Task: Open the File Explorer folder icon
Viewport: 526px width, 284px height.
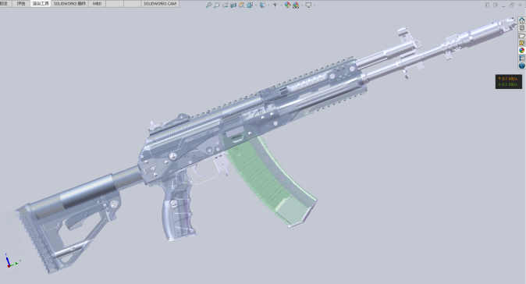Action: coord(521,36)
